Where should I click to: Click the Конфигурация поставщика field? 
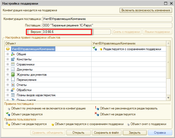(x=107, y=19)
